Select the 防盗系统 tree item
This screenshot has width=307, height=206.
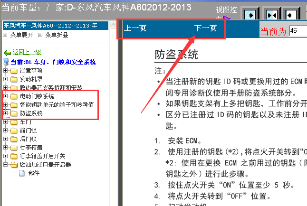[x=31, y=113]
